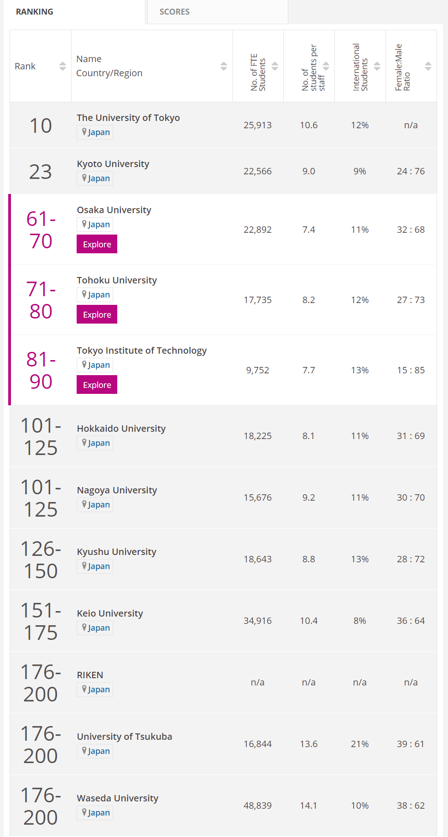
Task: Open Hokkaido University page
Action: (x=121, y=429)
